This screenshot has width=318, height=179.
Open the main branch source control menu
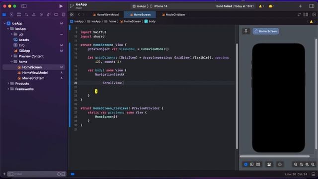coord(79,8)
